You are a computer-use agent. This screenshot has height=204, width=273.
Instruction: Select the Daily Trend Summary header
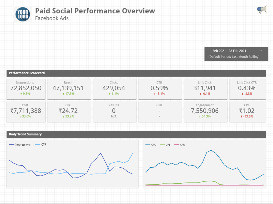[x=25, y=134]
